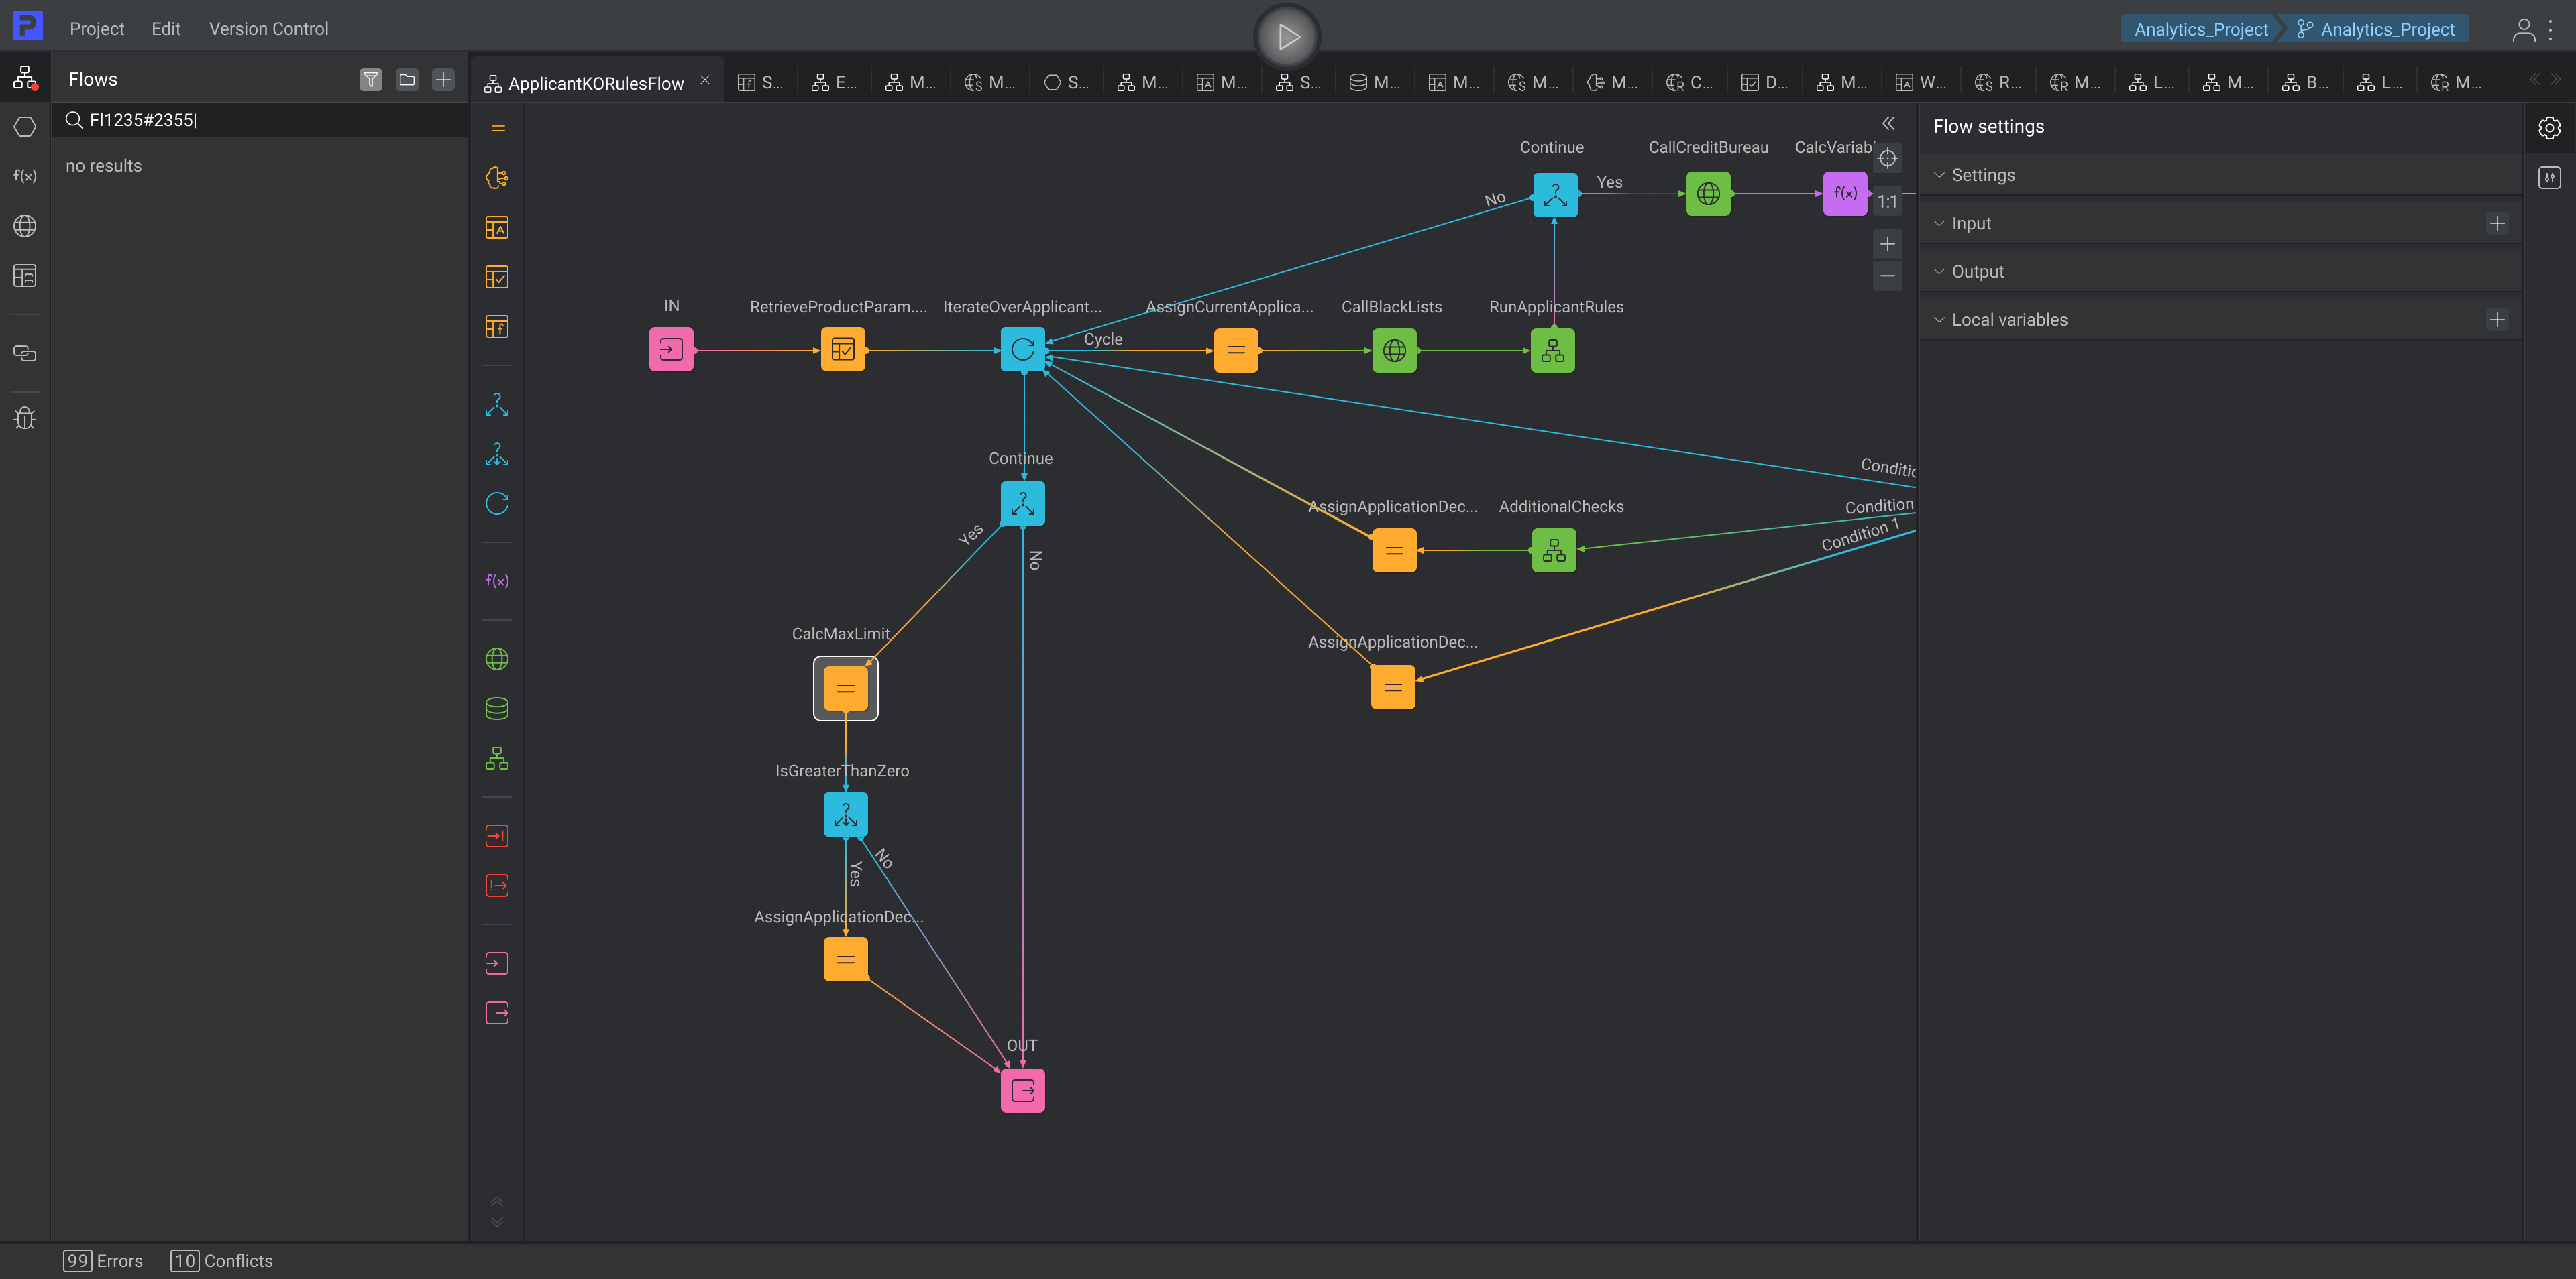Select the assignment node tool in palette
The image size is (2576, 1279).
click(x=497, y=128)
